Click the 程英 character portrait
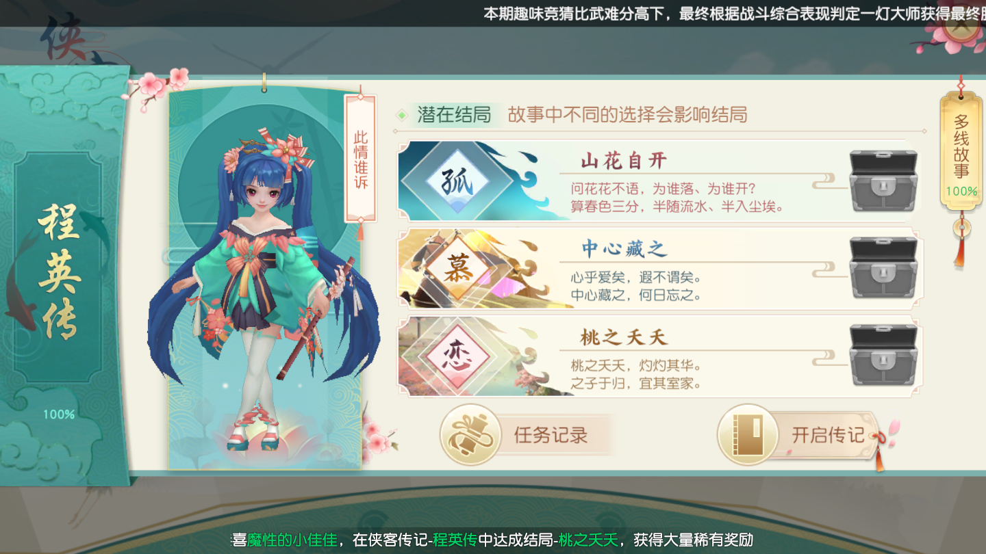Screen dimensions: 986x554 [264, 280]
